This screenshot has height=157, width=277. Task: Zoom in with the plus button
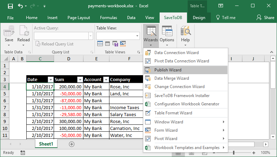pyautogui.click(x=254, y=152)
